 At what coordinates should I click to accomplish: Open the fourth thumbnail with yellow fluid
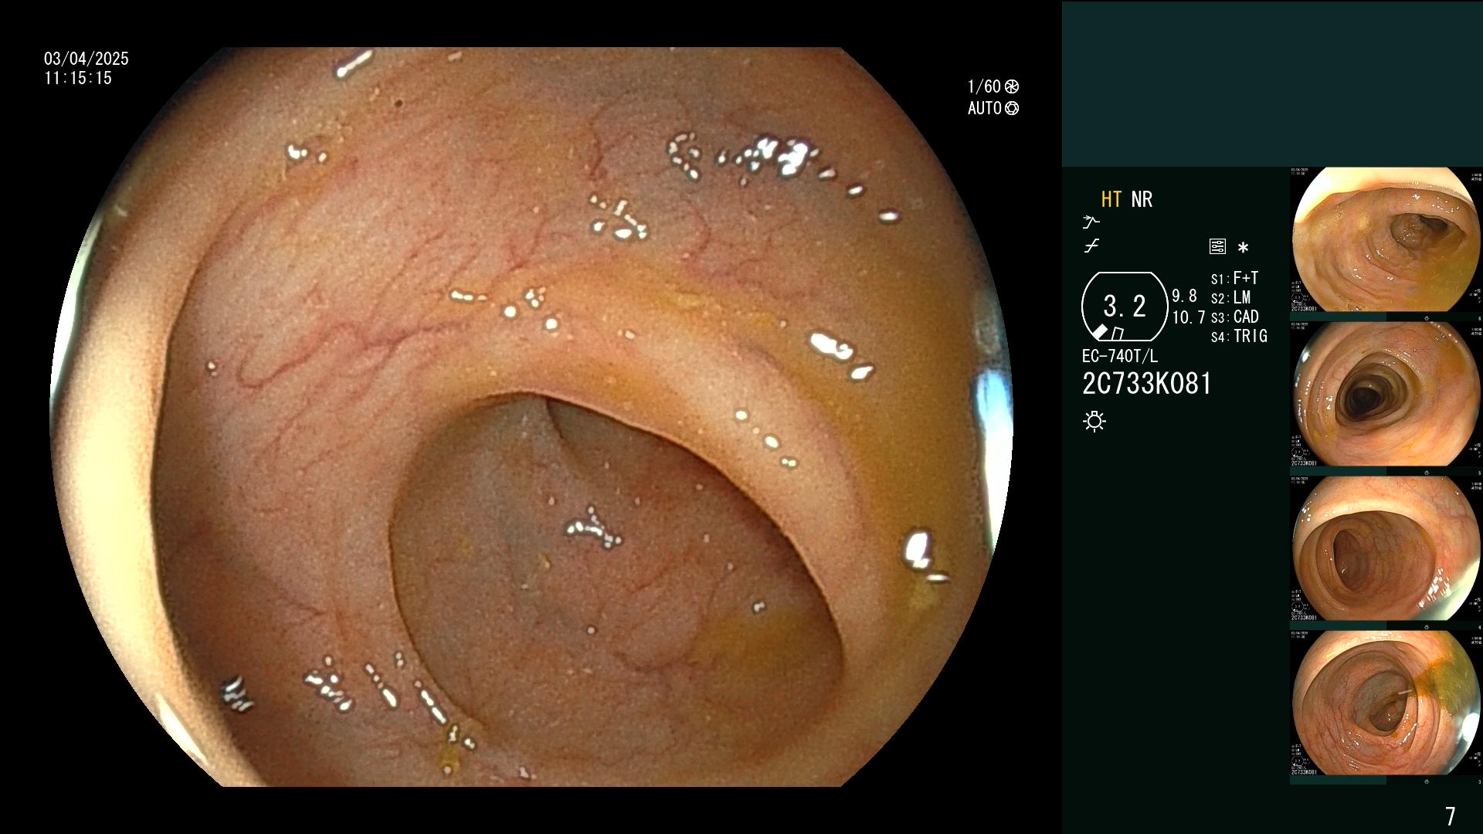click(1386, 703)
